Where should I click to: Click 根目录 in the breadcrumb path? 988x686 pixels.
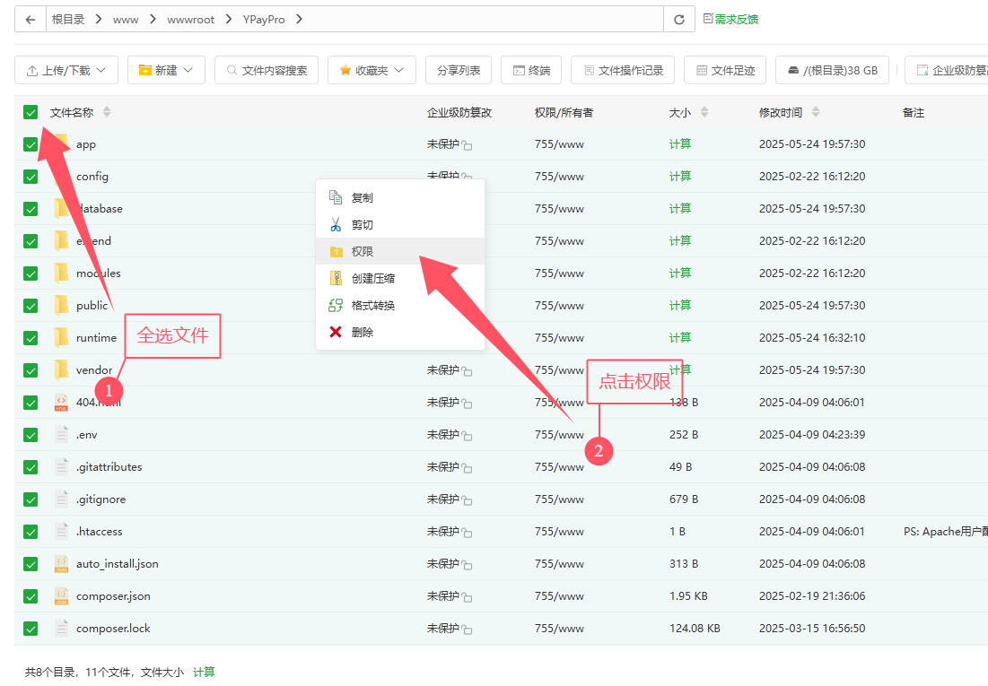coord(68,20)
